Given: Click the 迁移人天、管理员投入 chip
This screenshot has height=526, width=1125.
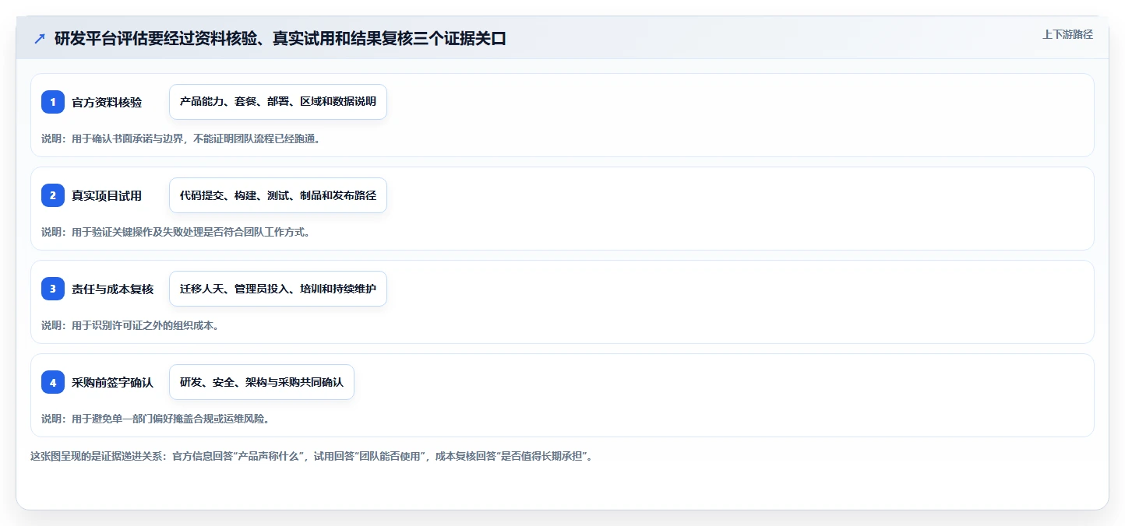Looking at the screenshot, I should click(278, 289).
